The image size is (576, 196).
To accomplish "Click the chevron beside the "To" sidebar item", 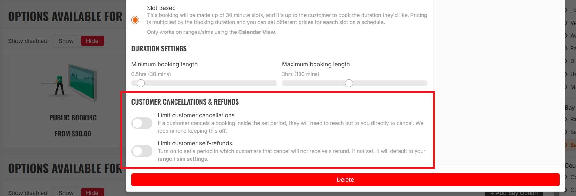I will [x=567, y=10].
